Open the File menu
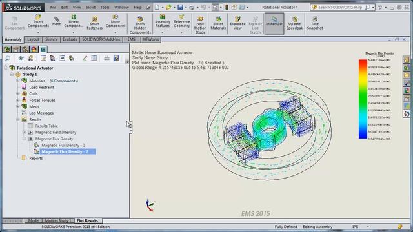413x232 pixels. (53, 7)
